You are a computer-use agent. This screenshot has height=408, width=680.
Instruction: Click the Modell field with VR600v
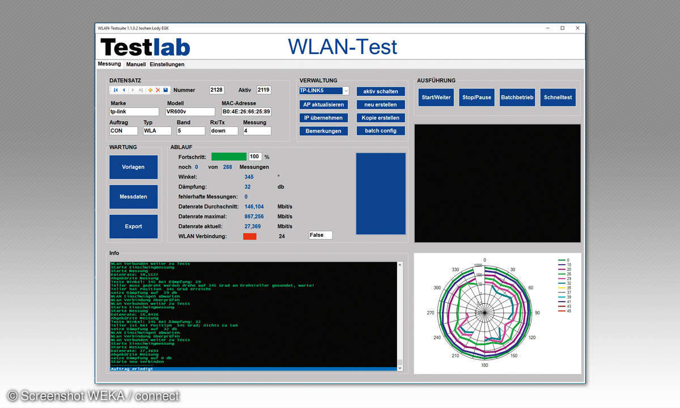[x=190, y=112]
